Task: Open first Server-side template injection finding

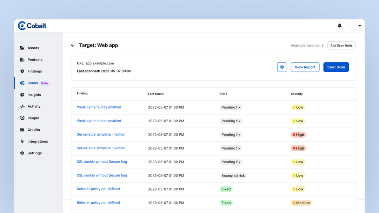Action: (x=101, y=135)
